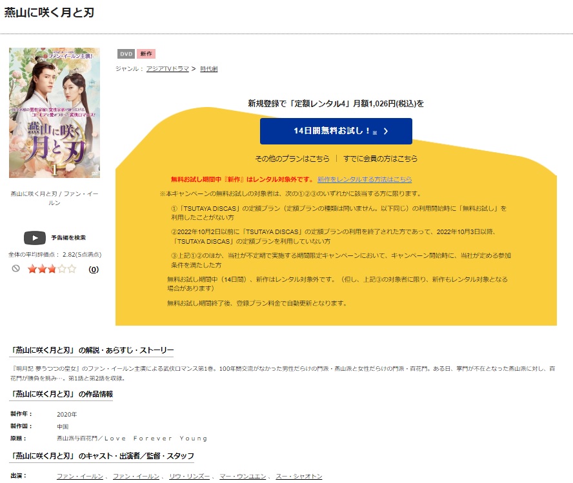Click the synopsis paragraph starting 『明月記 夢うつつの皇女』

283,373
